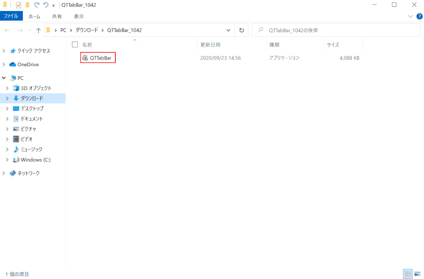
Task: Open the Customize Quick Access Toolbar dropdown
Action: tap(53, 5)
